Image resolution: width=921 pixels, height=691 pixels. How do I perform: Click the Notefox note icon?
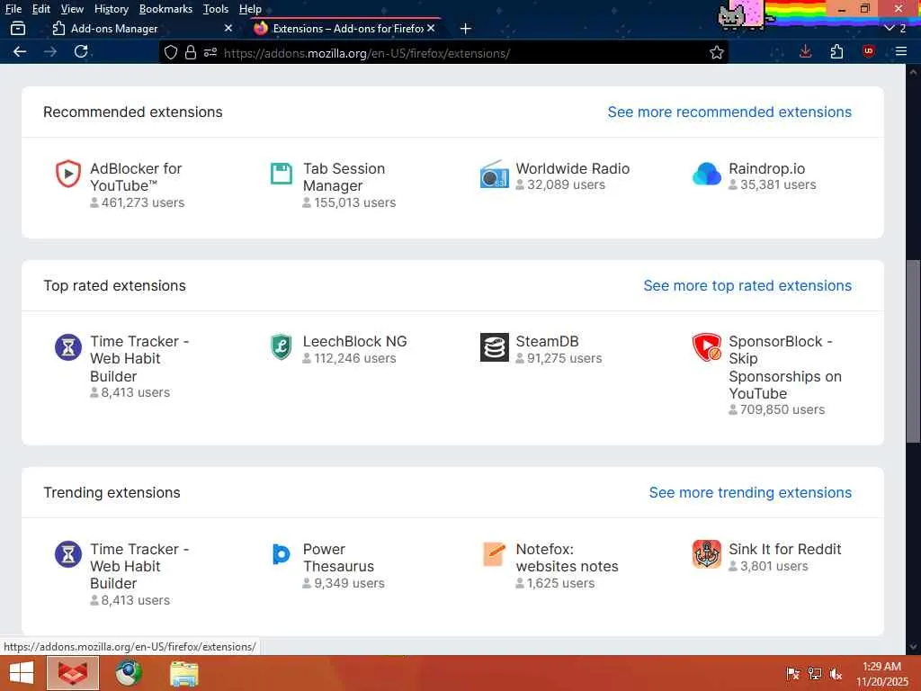494,554
